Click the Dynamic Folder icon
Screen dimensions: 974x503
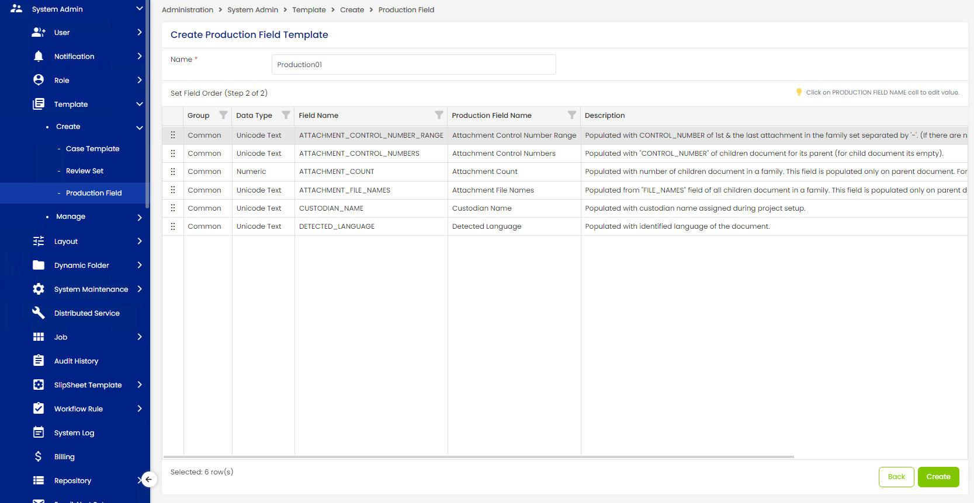(x=39, y=265)
